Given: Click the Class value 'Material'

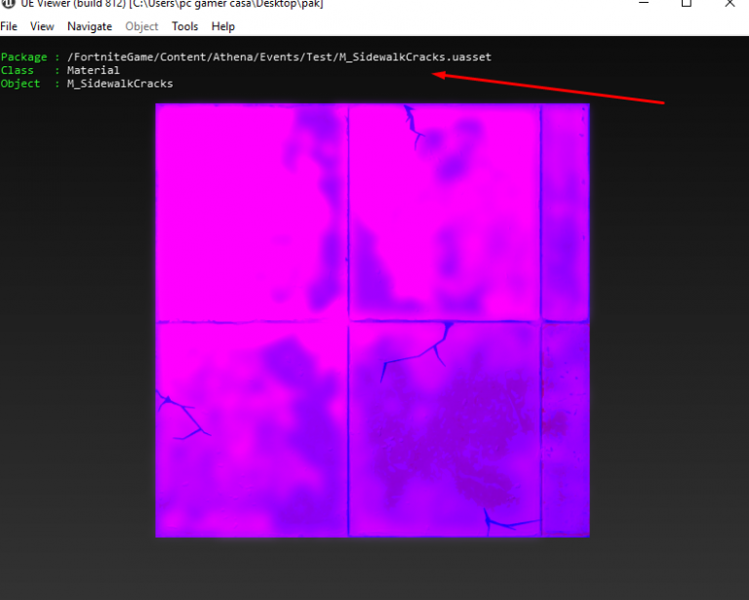Looking at the screenshot, I should 94,70.
